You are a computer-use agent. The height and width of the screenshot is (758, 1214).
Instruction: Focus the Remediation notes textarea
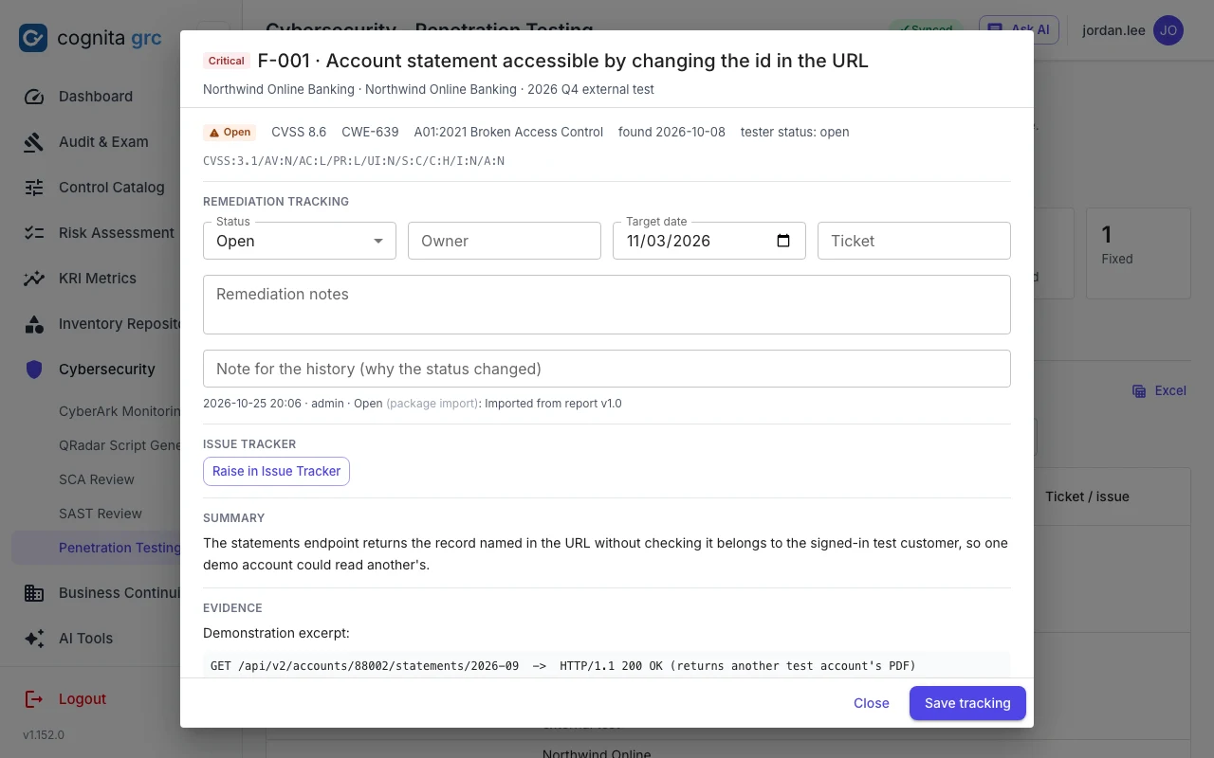click(607, 304)
